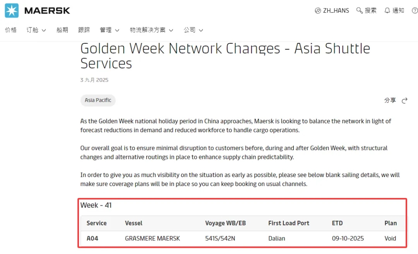Switch language using the ZH_HANS selector
Viewport: 418px width, 254px height.
[336, 11]
